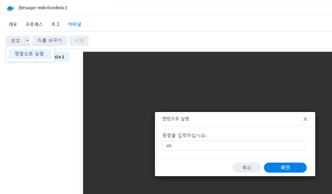
Task: Click the 생성 button
Action: click(x=15, y=41)
